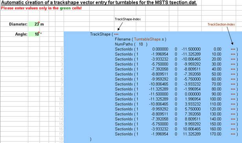Click the unit cell m next to Diameter
The image size is (242, 143).
pyautogui.click(x=42, y=24)
